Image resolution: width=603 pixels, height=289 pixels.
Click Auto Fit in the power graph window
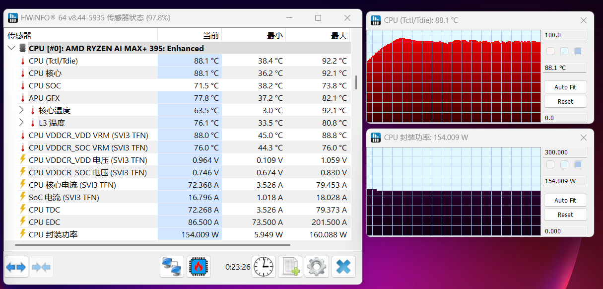tap(565, 200)
